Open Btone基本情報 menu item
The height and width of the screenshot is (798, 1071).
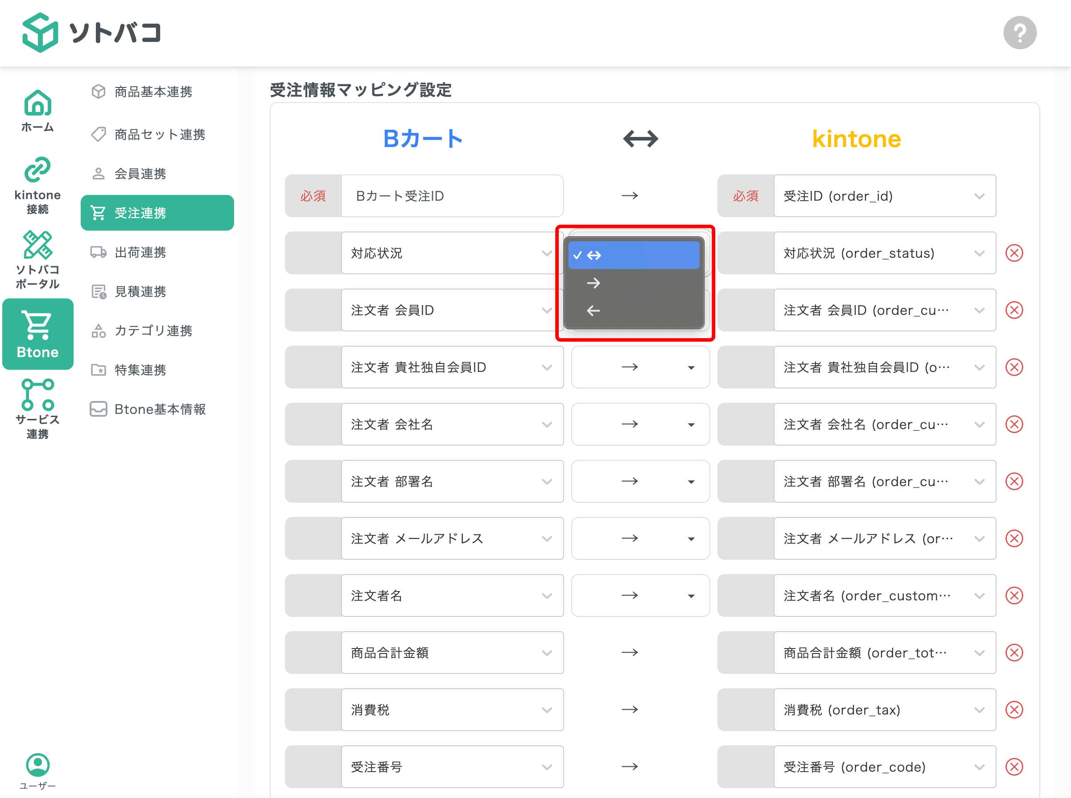[x=160, y=409]
